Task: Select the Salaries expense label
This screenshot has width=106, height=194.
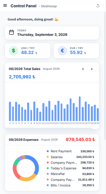Action: click(56, 157)
